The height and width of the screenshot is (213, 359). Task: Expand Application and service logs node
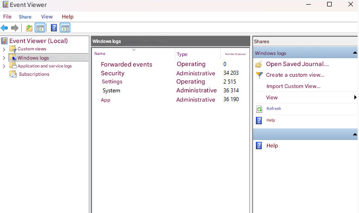4,66
